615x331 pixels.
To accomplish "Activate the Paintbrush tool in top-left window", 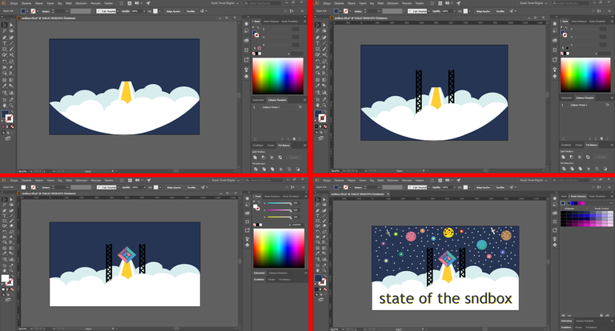I will (x=12, y=49).
